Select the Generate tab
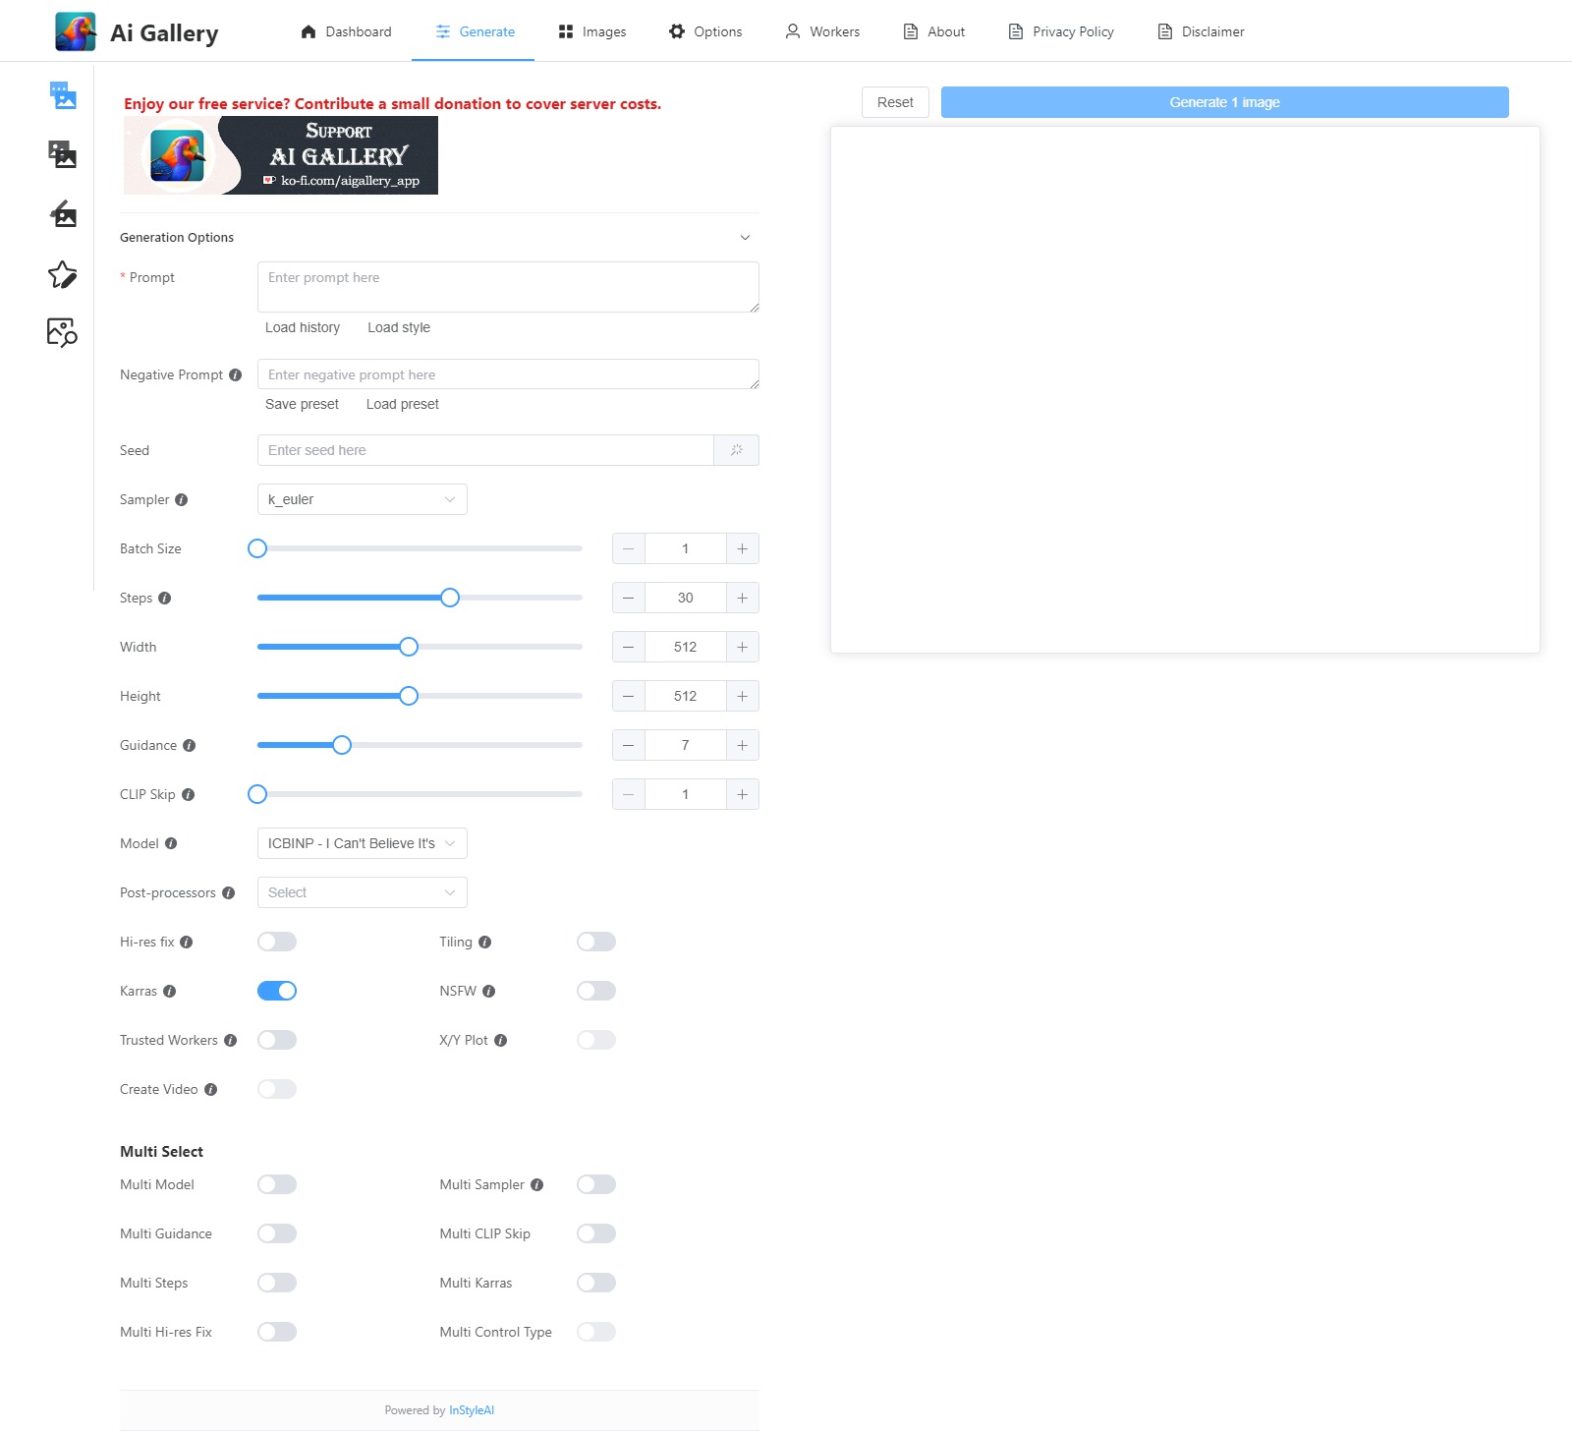 coord(474,31)
